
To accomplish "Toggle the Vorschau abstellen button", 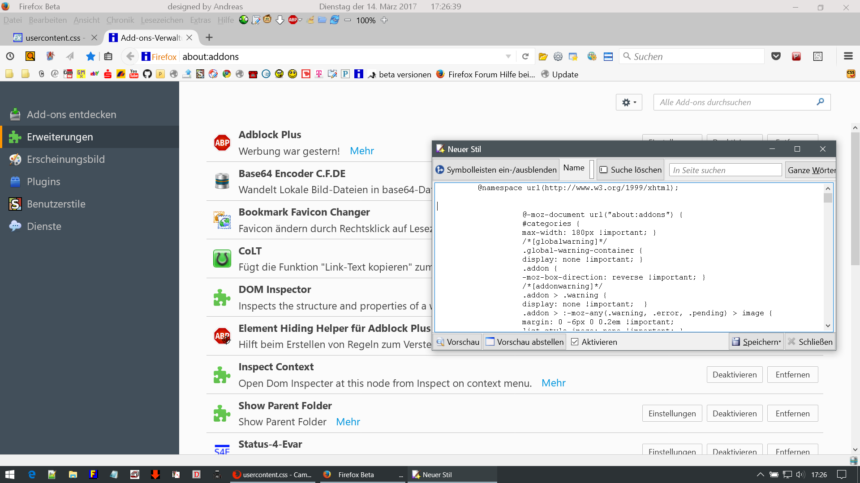I will click(x=524, y=342).
